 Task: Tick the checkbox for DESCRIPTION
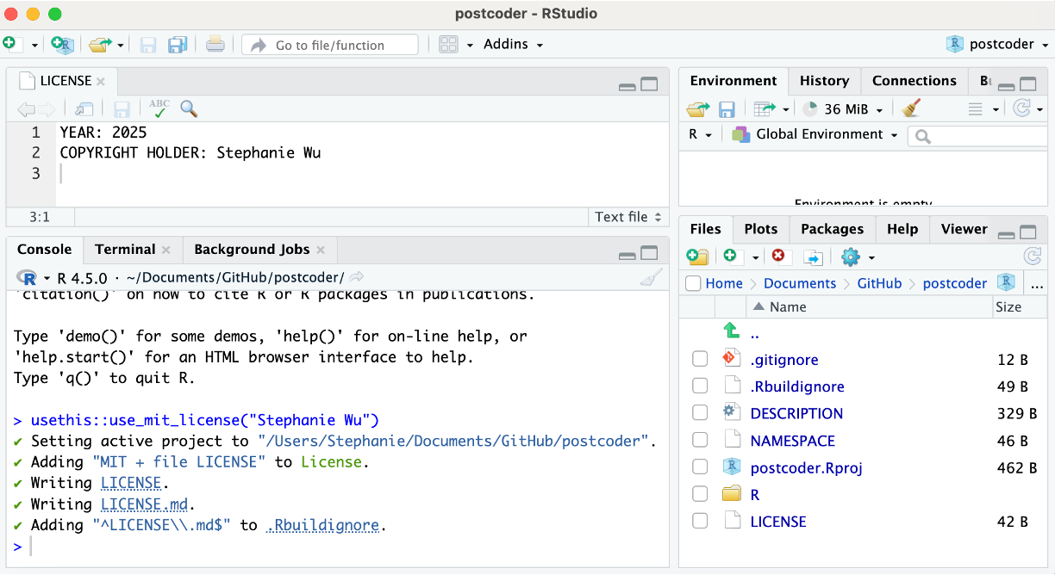pos(700,412)
